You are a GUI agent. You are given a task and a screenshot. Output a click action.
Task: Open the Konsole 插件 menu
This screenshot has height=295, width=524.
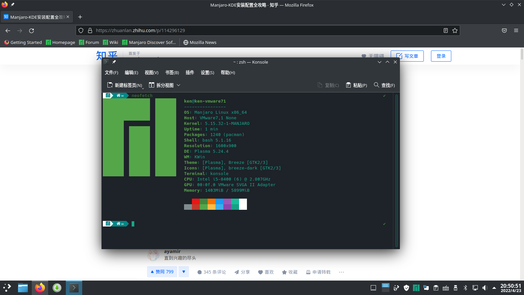pyautogui.click(x=190, y=72)
